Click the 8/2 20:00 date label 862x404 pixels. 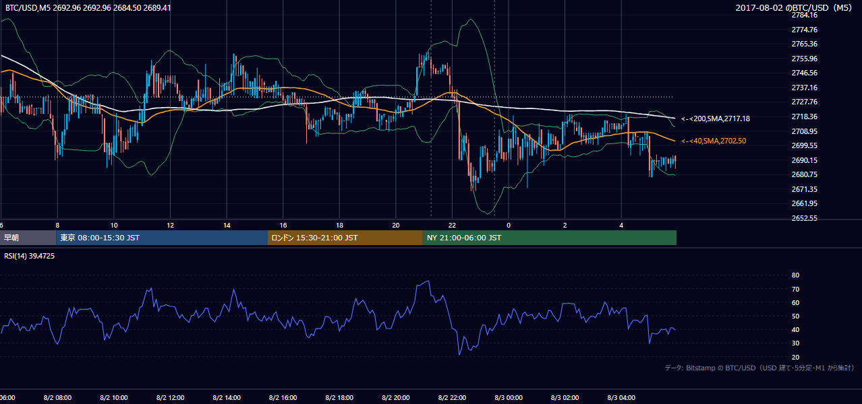pyautogui.click(x=397, y=397)
